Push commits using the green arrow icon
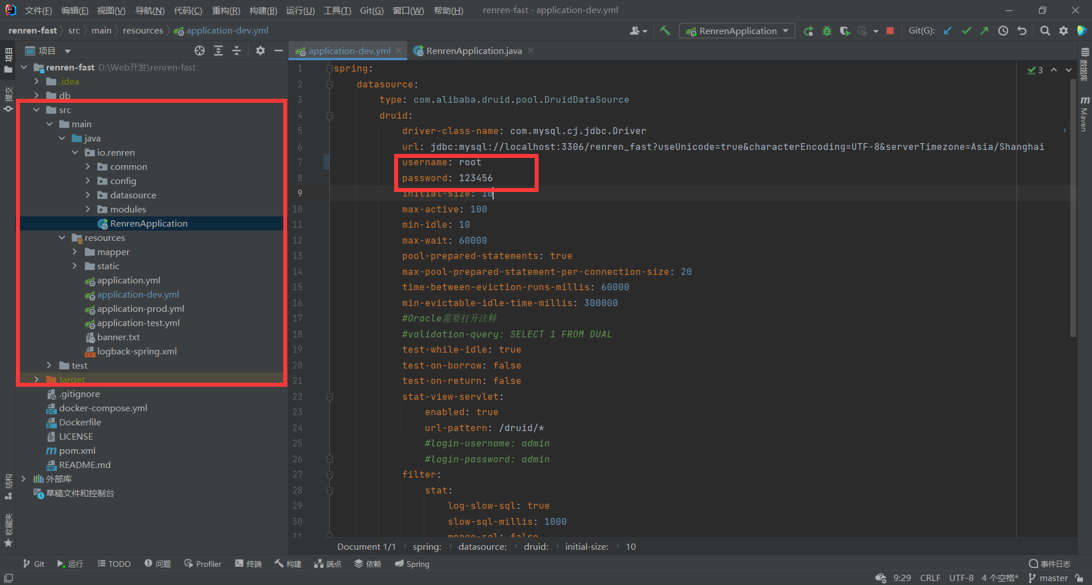Screen dimensions: 1092x585 [985, 31]
